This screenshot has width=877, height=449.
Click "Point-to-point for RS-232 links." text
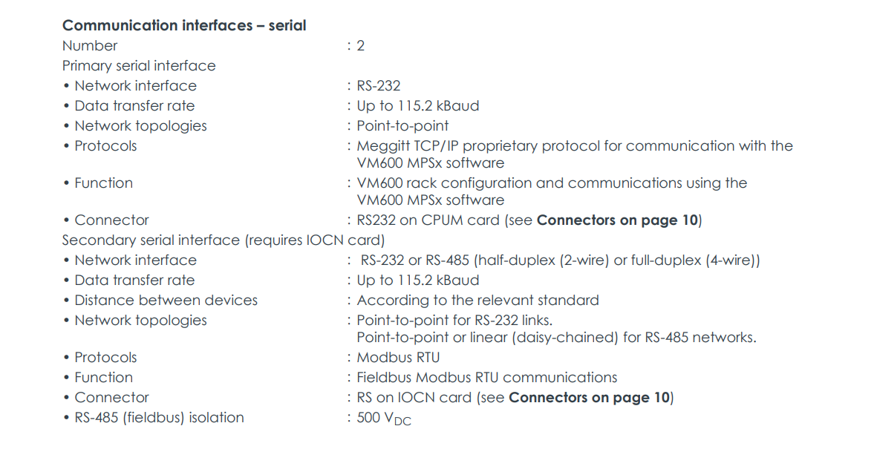pyautogui.click(x=454, y=321)
